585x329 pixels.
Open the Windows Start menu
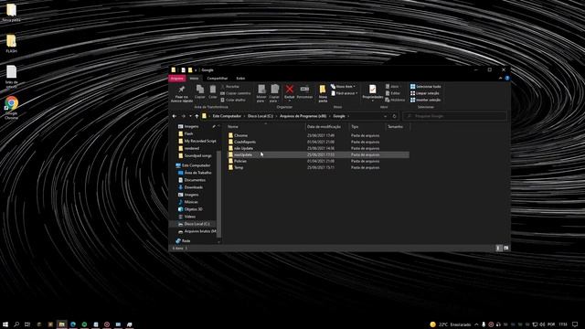click(x=5, y=324)
